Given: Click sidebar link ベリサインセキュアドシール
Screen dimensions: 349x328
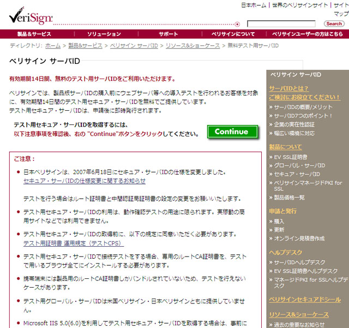Looking at the screenshot, I should point(305,300).
